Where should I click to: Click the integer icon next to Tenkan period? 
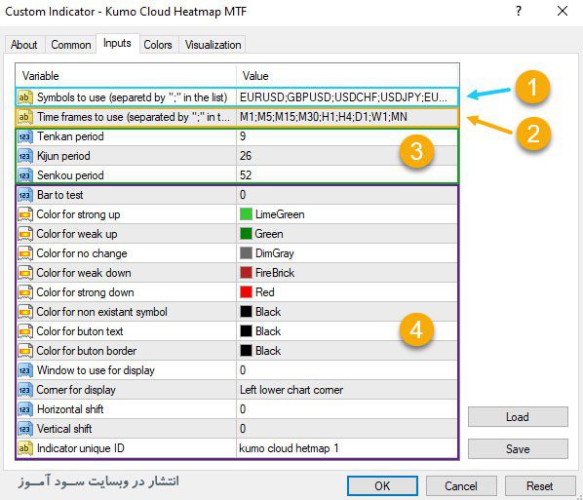tap(25, 136)
